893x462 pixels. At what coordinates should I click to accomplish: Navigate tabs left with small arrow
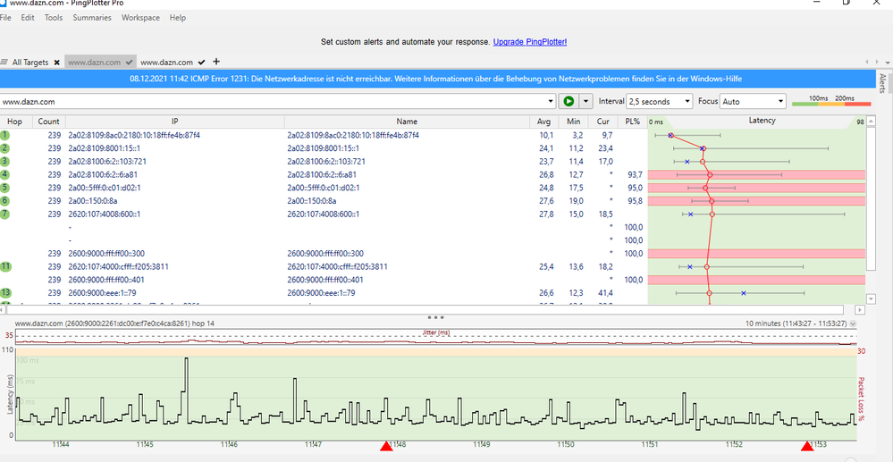[867, 62]
